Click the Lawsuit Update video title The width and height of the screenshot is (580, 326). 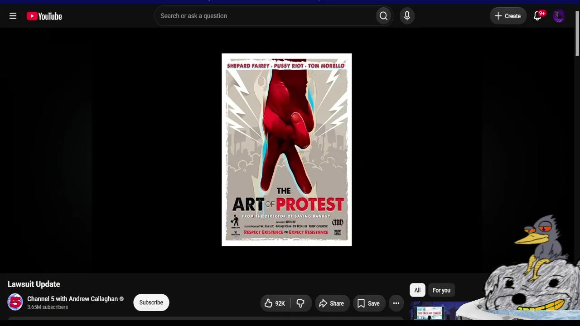click(34, 284)
